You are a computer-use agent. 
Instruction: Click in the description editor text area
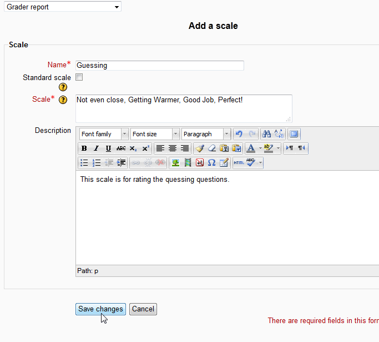[227, 217]
